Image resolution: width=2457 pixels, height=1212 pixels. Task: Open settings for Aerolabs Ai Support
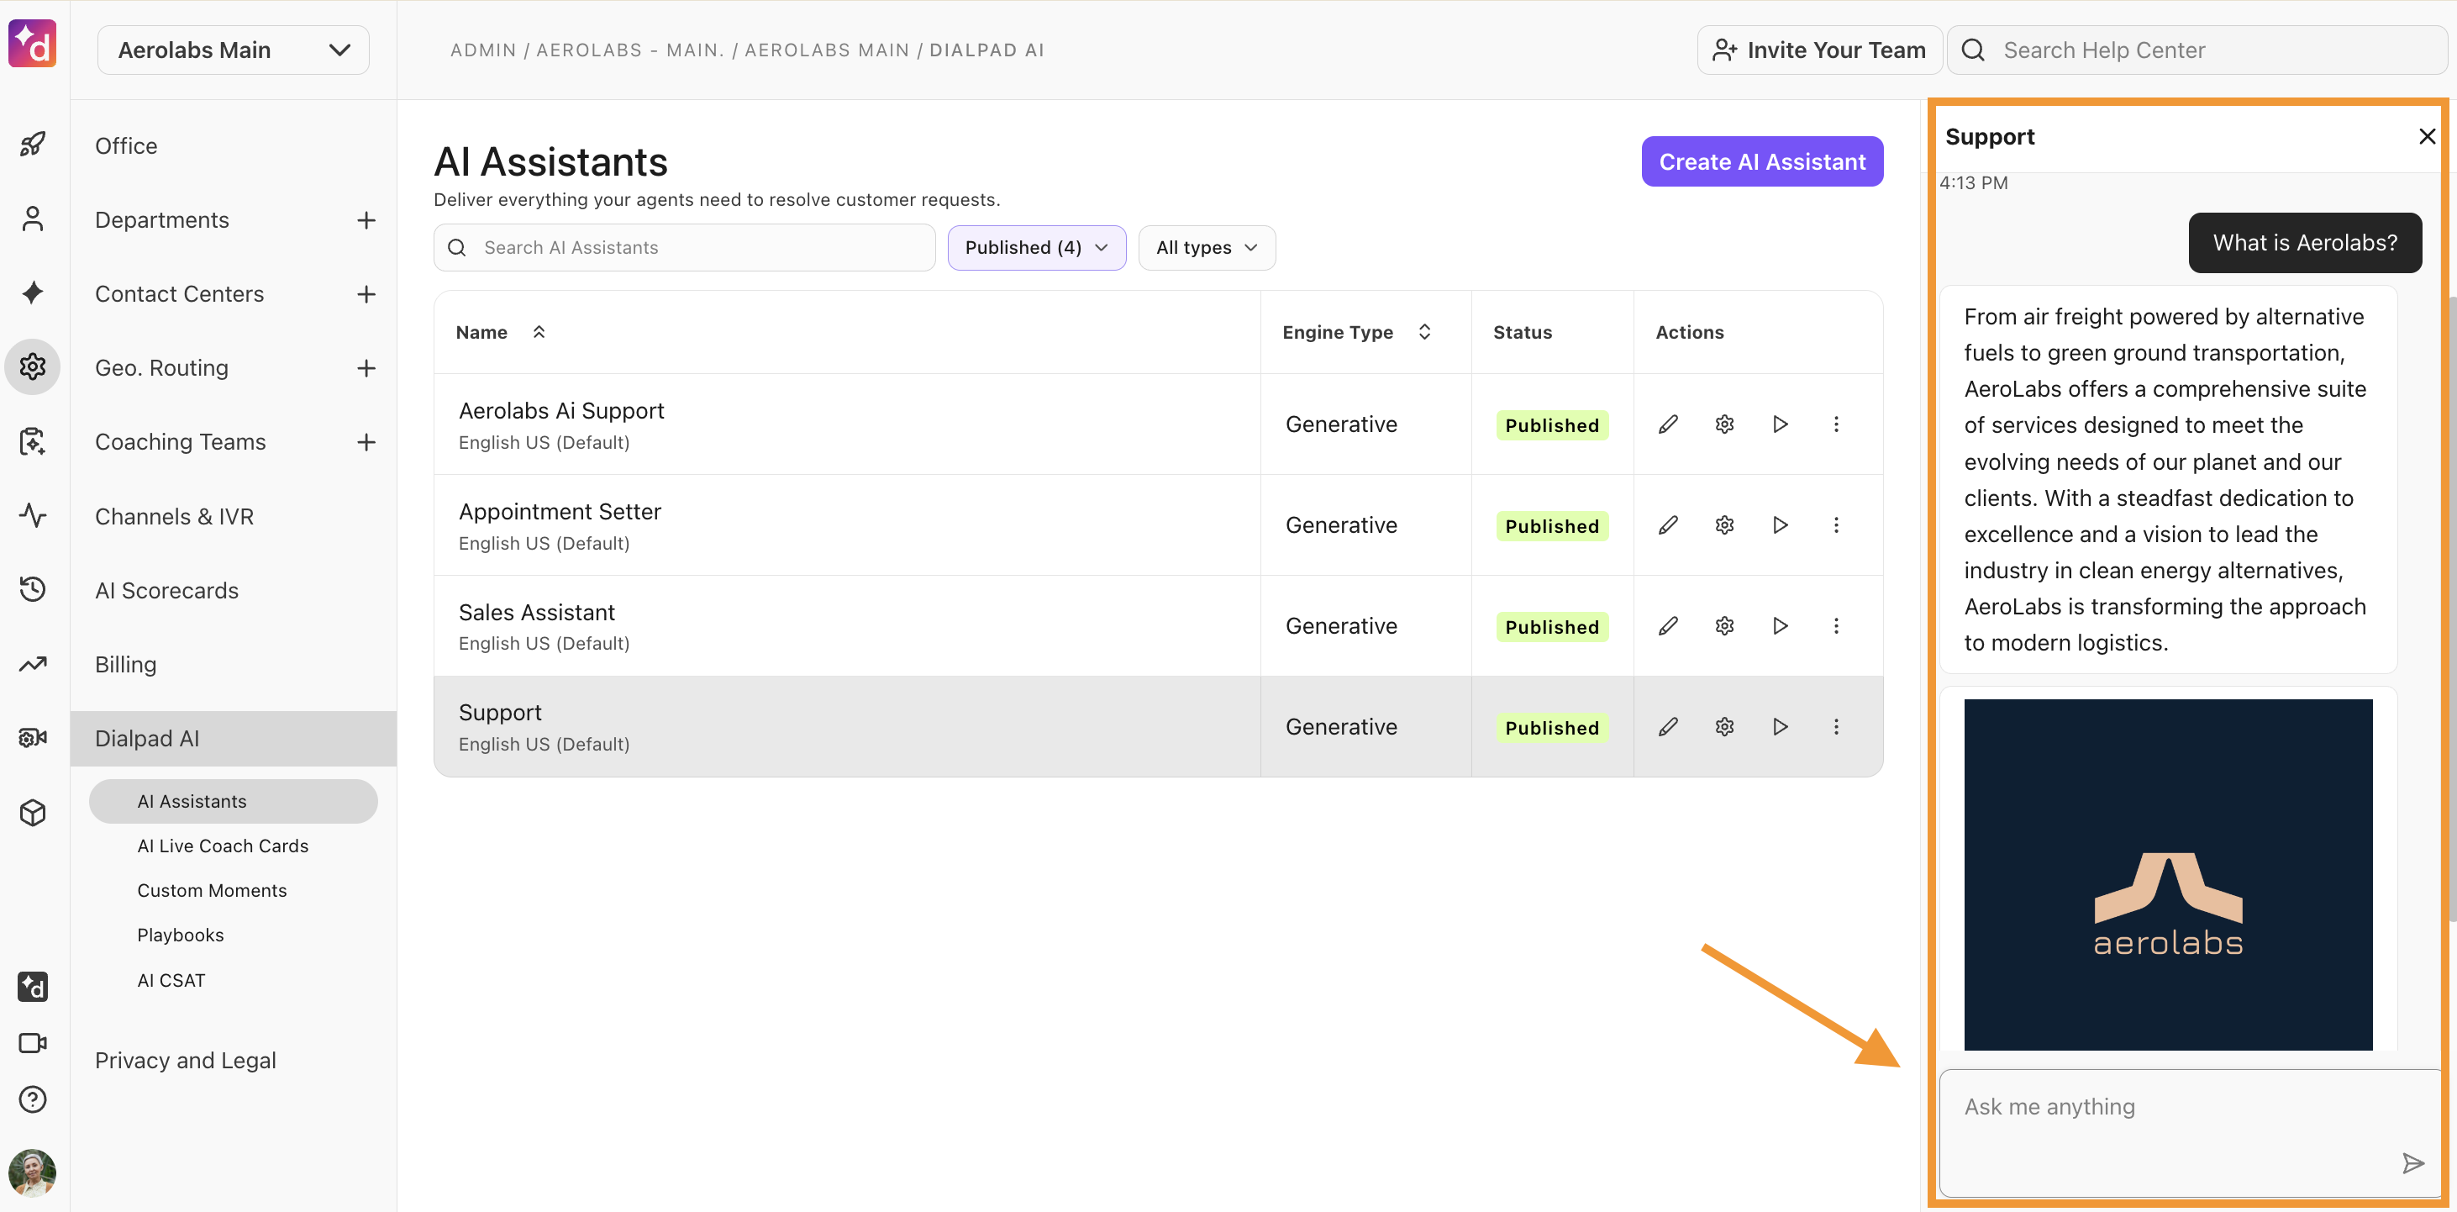point(1723,424)
